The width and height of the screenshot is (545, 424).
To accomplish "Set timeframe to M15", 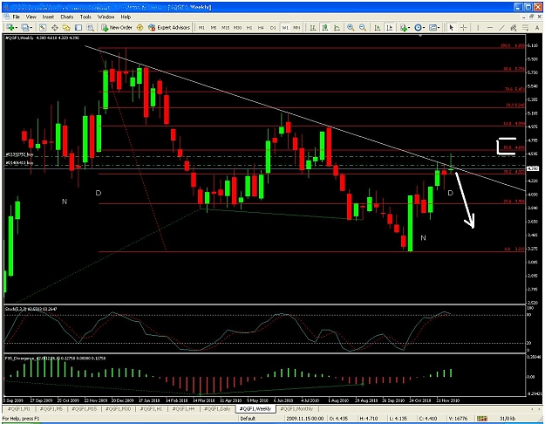I will (225, 27).
